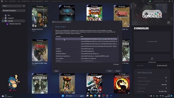Open the 'Вид' menu
Image resolution: width=174 pixels, height=98 pixels.
[x=19, y=1]
